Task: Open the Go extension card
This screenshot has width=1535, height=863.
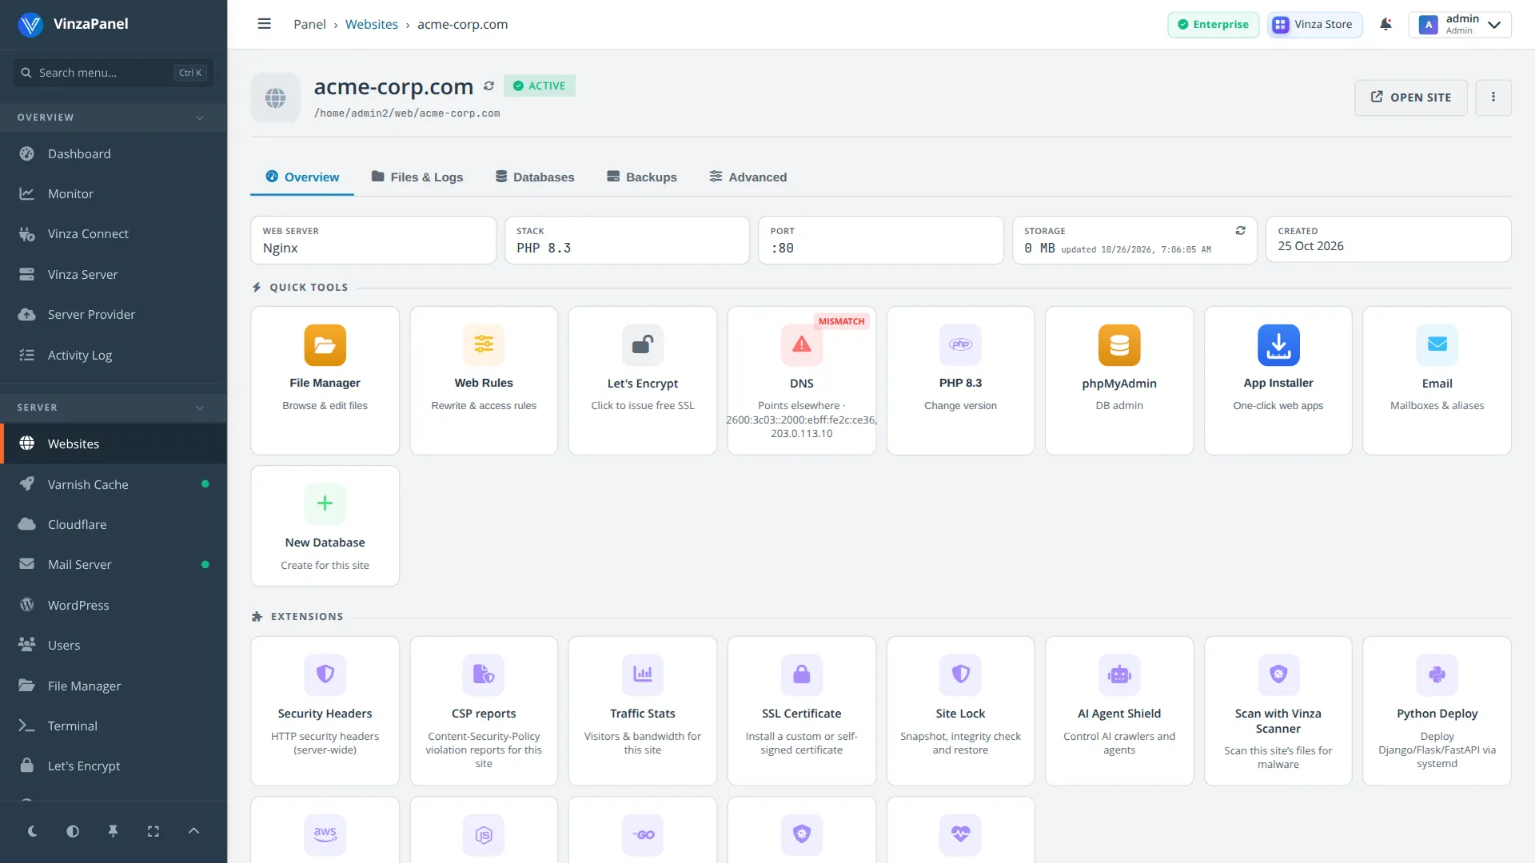Action: click(x=643, y=830)
